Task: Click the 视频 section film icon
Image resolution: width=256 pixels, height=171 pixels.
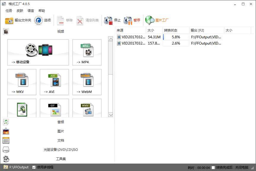Action: pos(6,31)
